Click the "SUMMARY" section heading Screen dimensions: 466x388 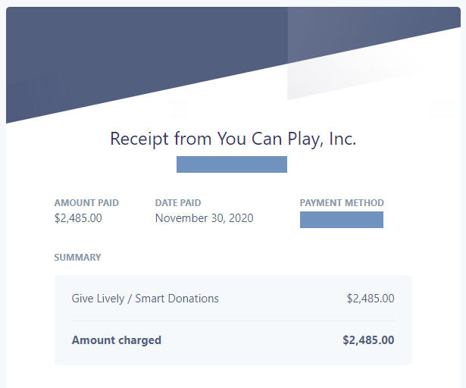pyautogui.click(x=77, y=258)
